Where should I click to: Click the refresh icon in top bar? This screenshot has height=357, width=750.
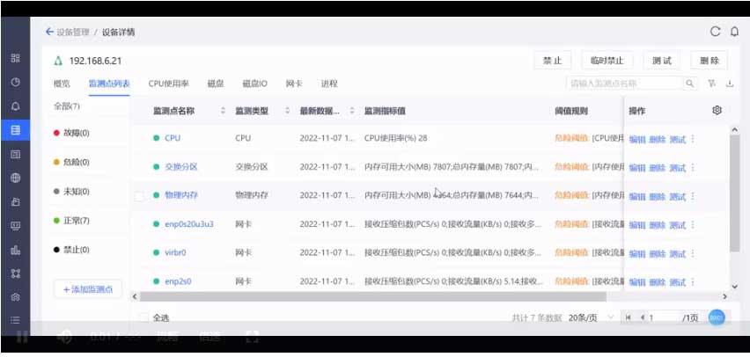(716, 32)
